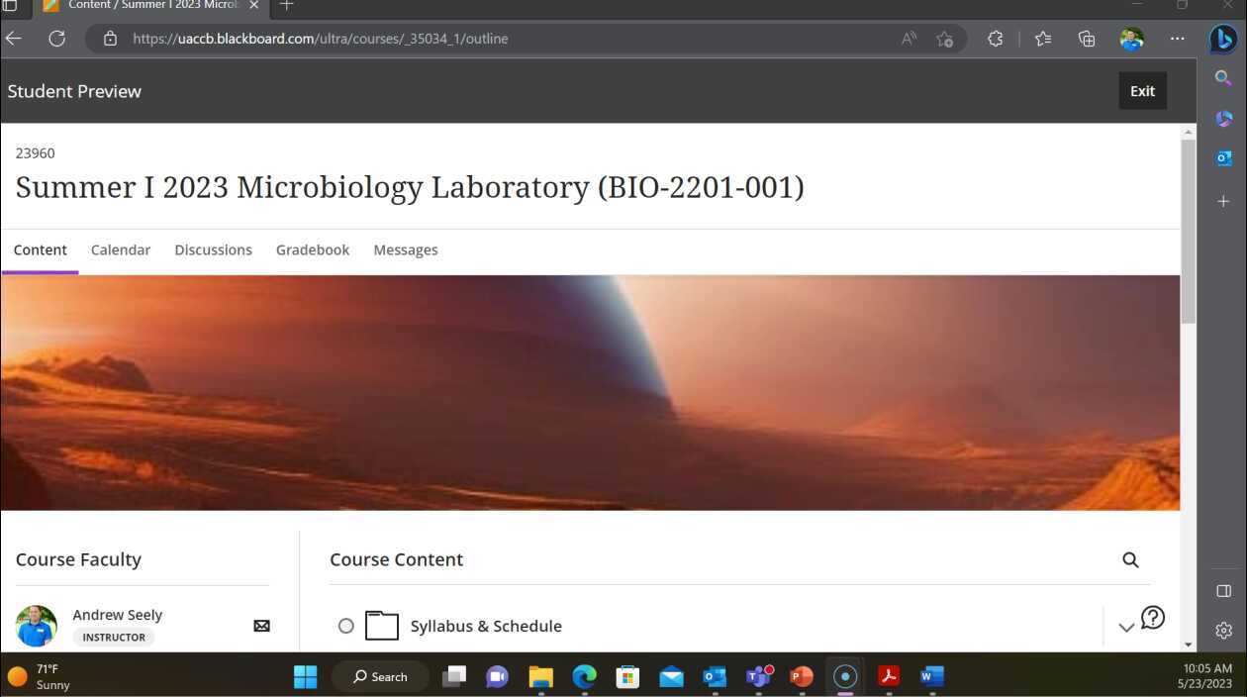Open the envelope icon beside Andrew Seely
The height and width of the screenshot is (697, 1247).
pyautogui.click(x=261, y=626)
